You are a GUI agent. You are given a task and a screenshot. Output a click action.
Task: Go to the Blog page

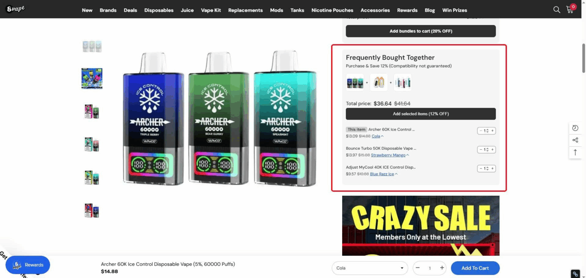[430, 10]
